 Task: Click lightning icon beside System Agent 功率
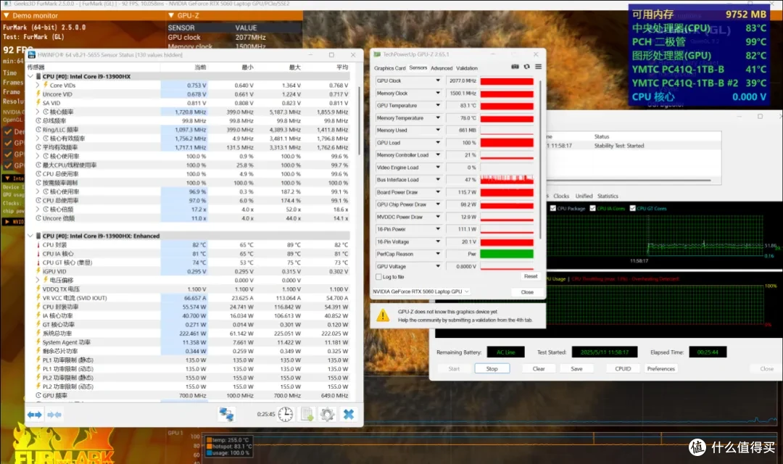point(38,342)
